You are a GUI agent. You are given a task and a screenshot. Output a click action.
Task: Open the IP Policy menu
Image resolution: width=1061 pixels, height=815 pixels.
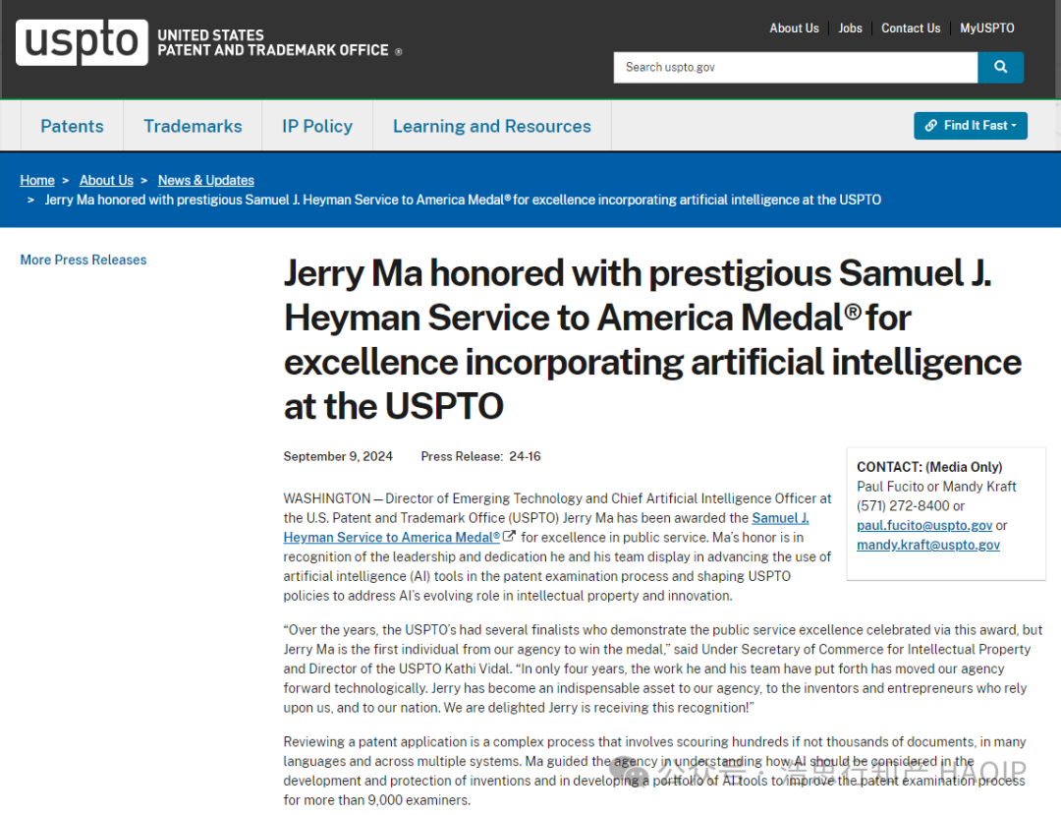tap(317, 126)
